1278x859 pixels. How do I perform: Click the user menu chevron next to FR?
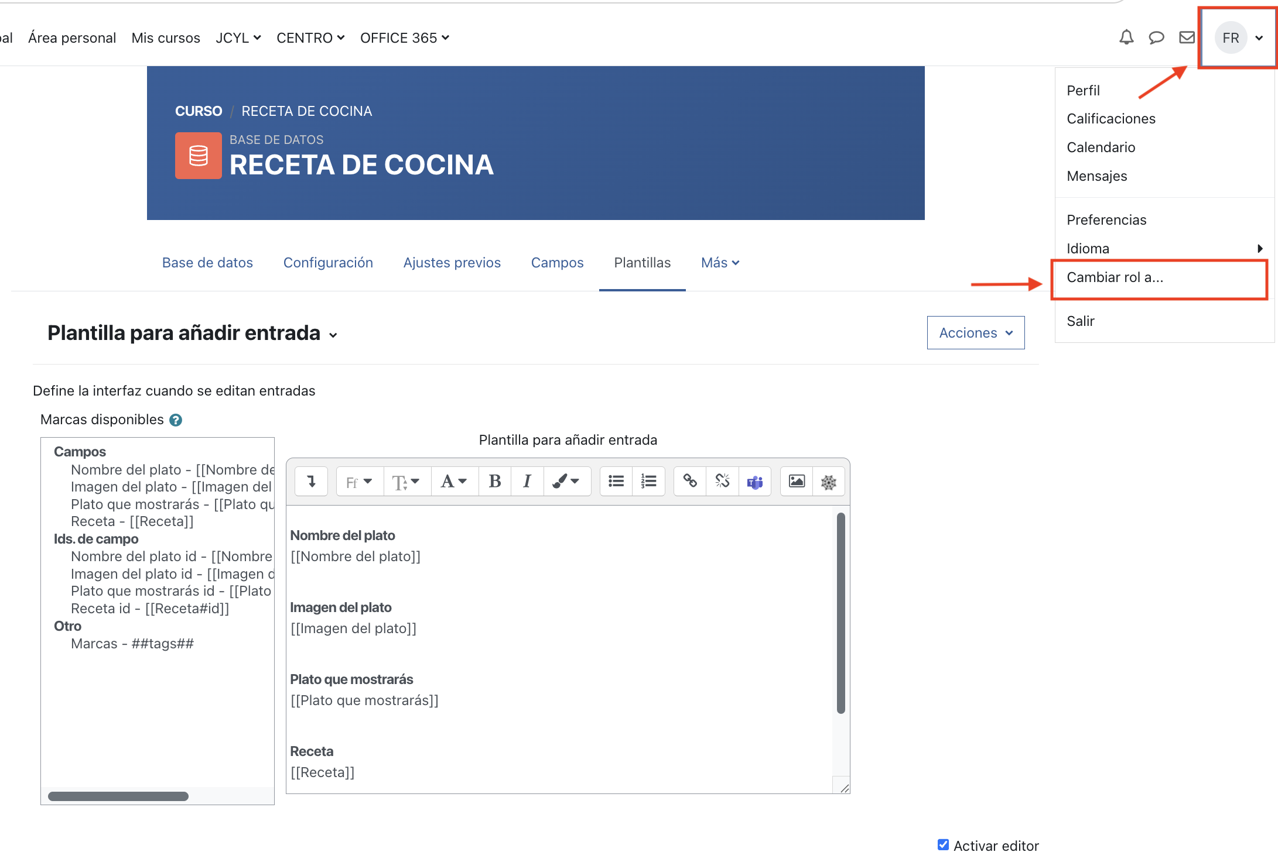[x=1259, y=38]
